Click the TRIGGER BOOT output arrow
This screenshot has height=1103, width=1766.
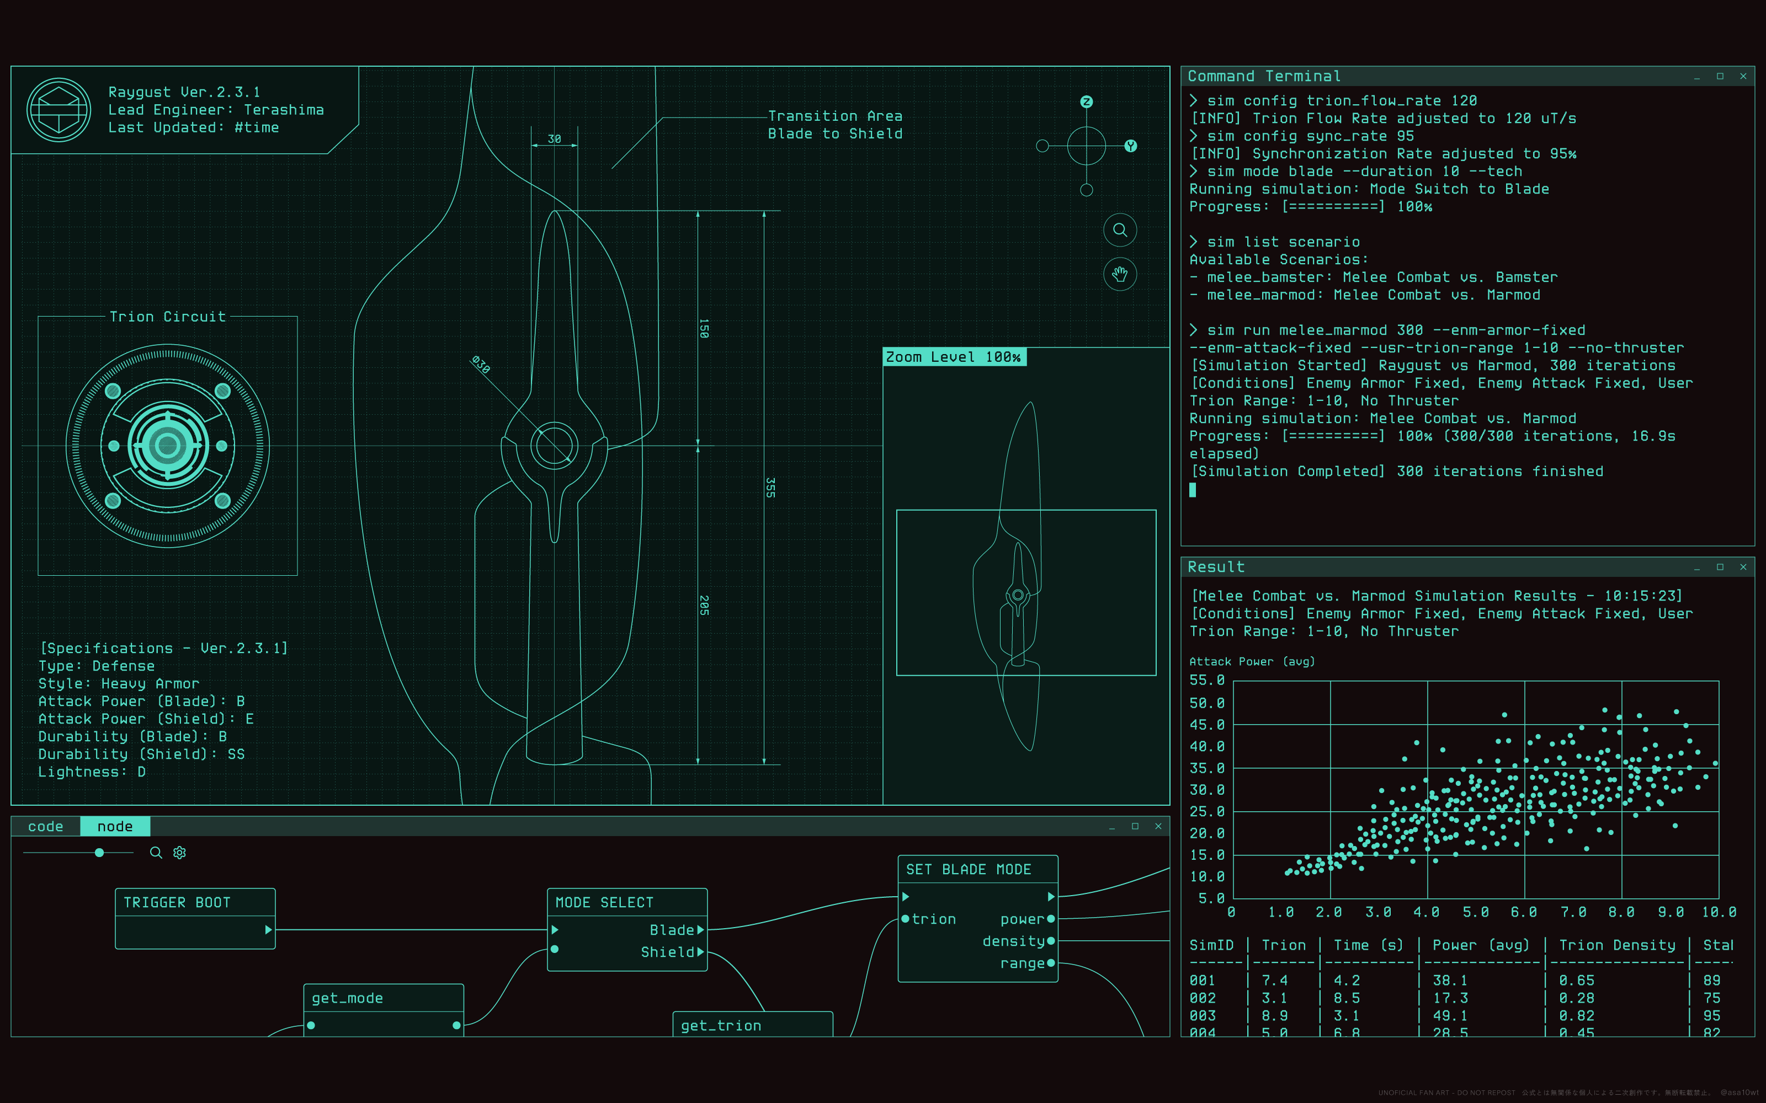tap(268, 929)
